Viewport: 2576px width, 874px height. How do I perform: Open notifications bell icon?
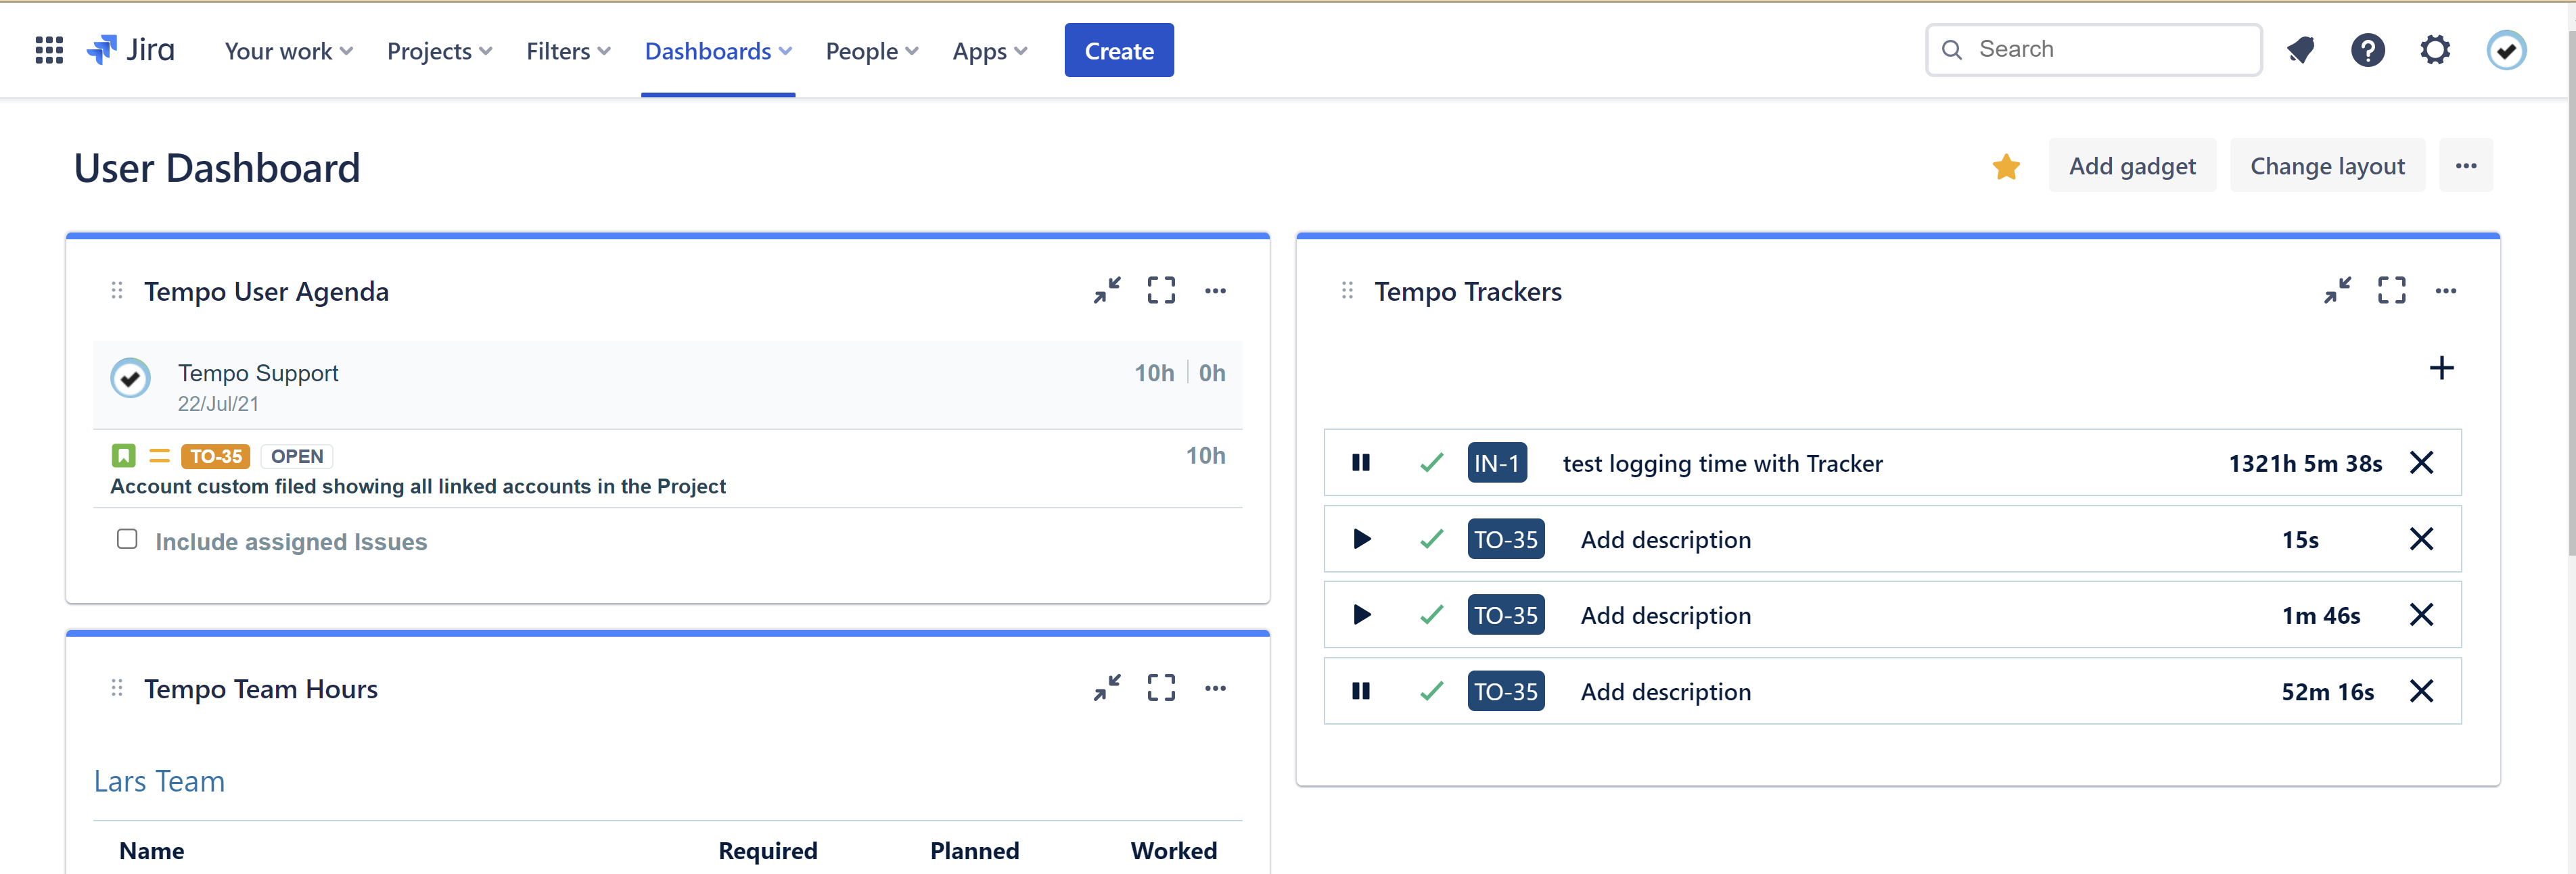[2301, 49]
